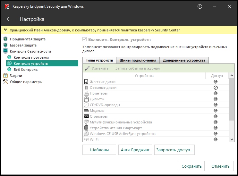Click the Сохранить button

[191, 166]
